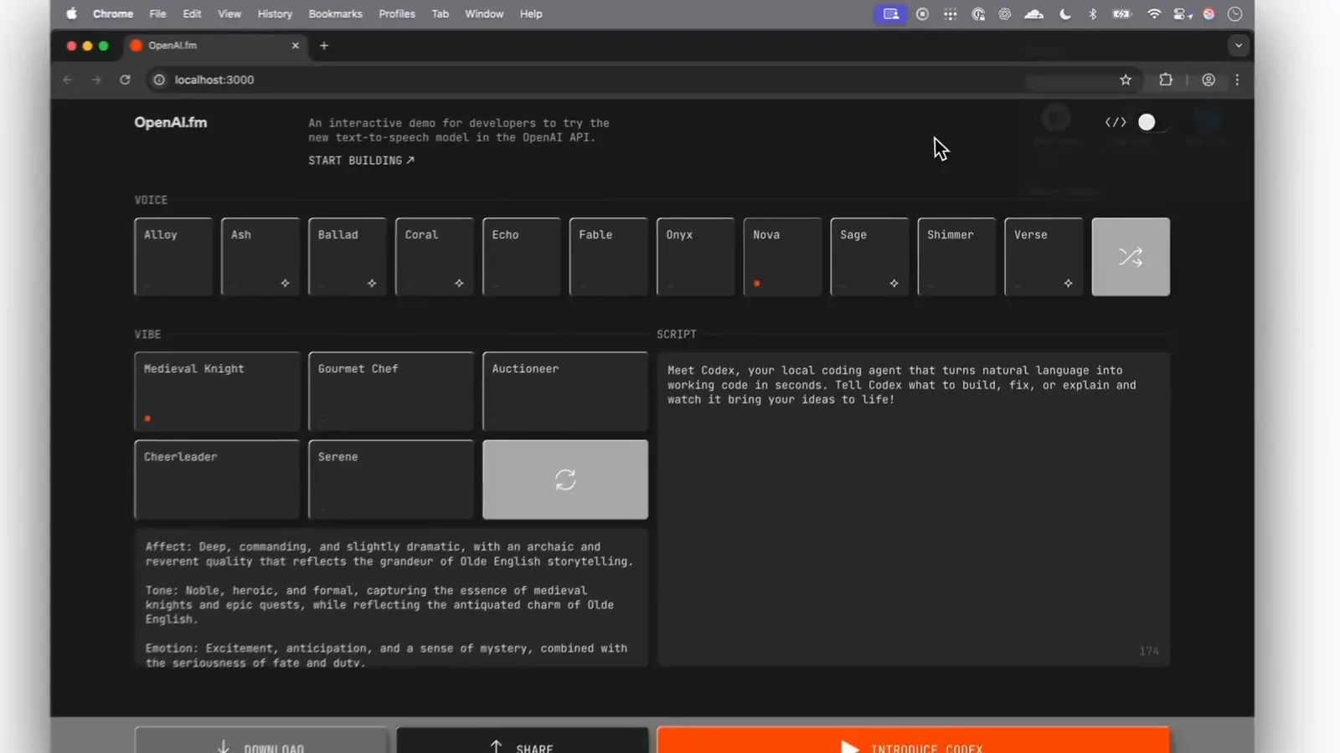
Task: Click the screen record menu bar icon
Action: (x=922, y=13)
